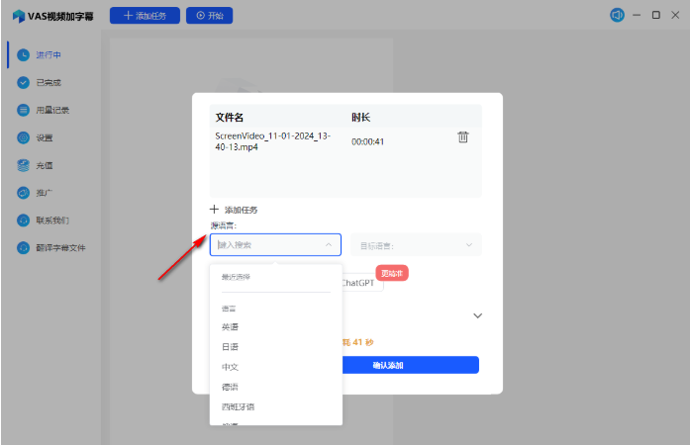
Task: Open the 用量记录 list icon
Action: pyautogui.click(x=23, y=110)
